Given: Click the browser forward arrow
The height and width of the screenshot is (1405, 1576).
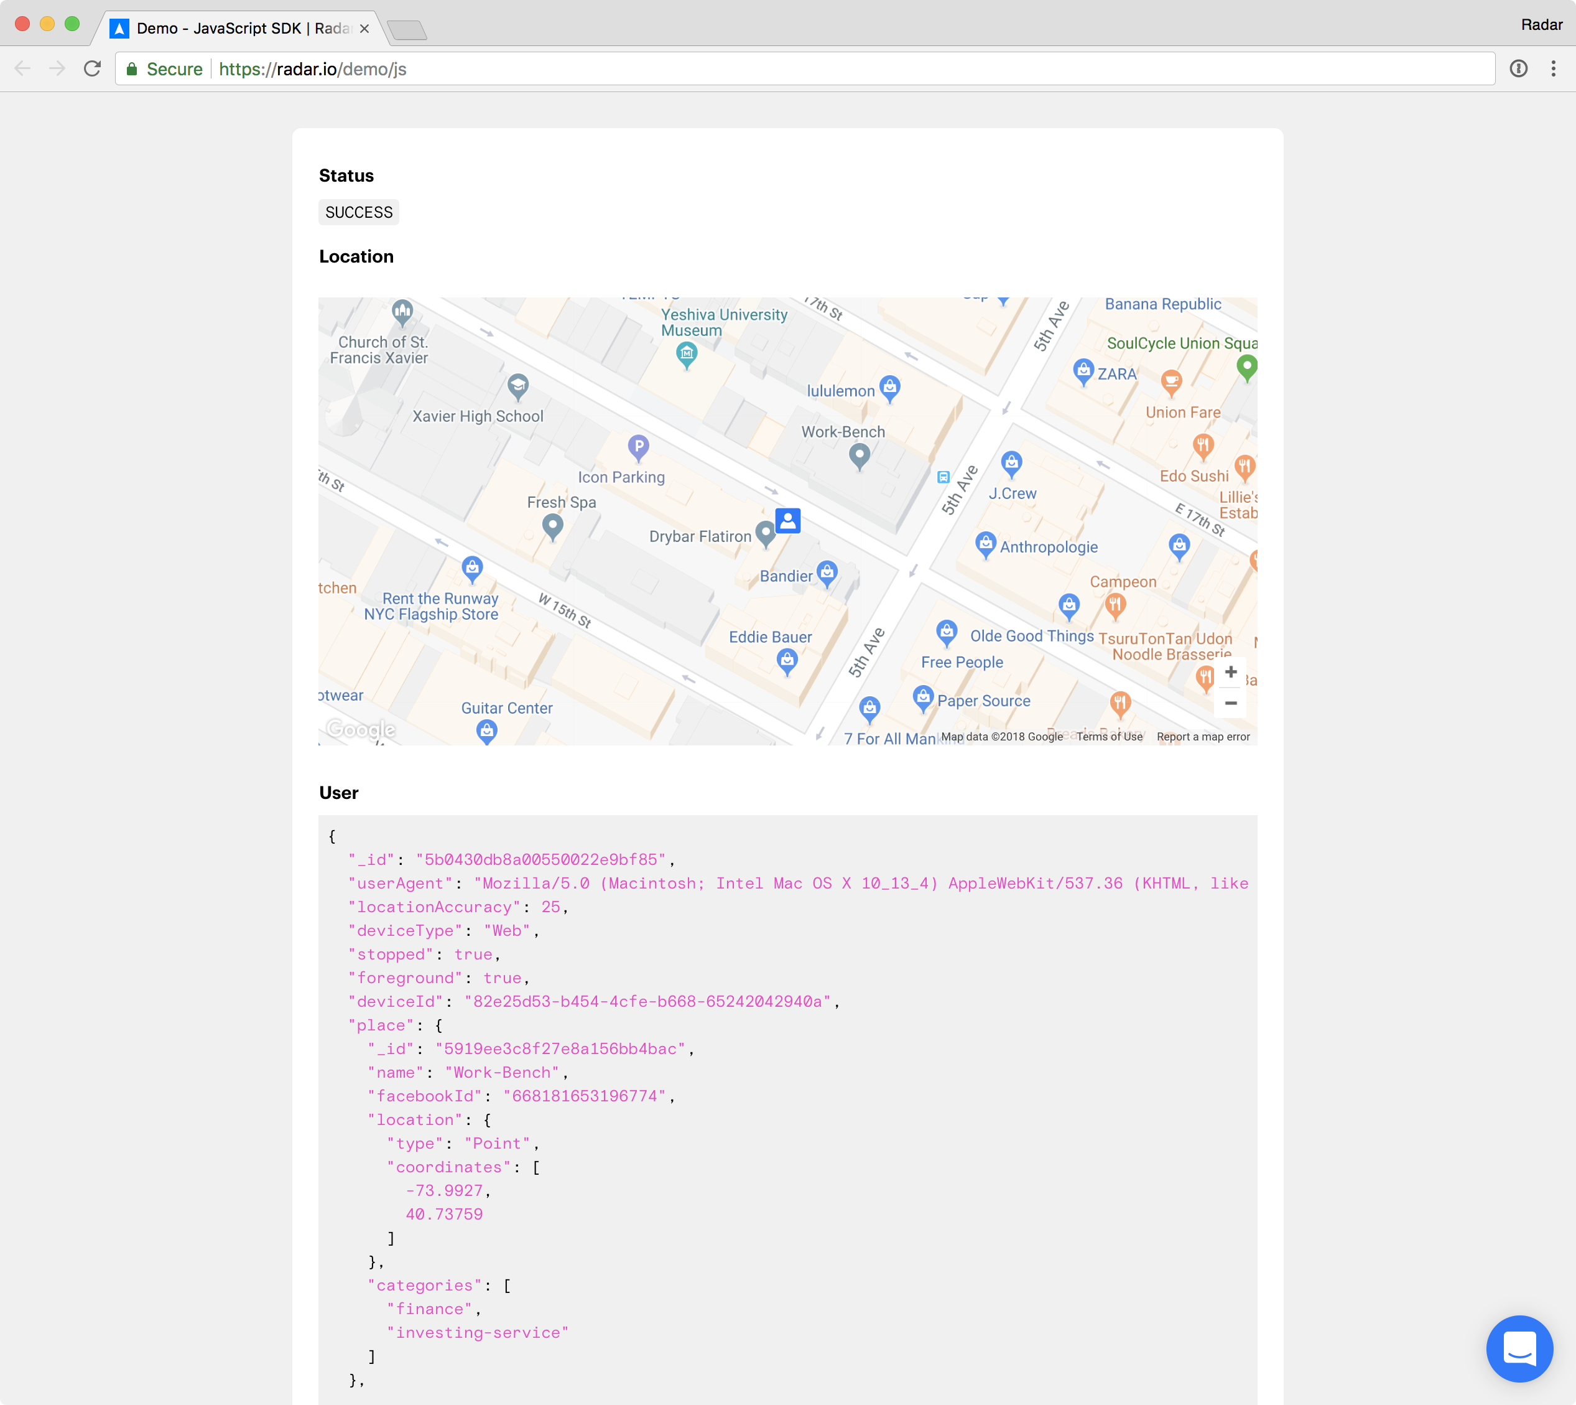Looking at the screenshot, I should coord(57,68).
